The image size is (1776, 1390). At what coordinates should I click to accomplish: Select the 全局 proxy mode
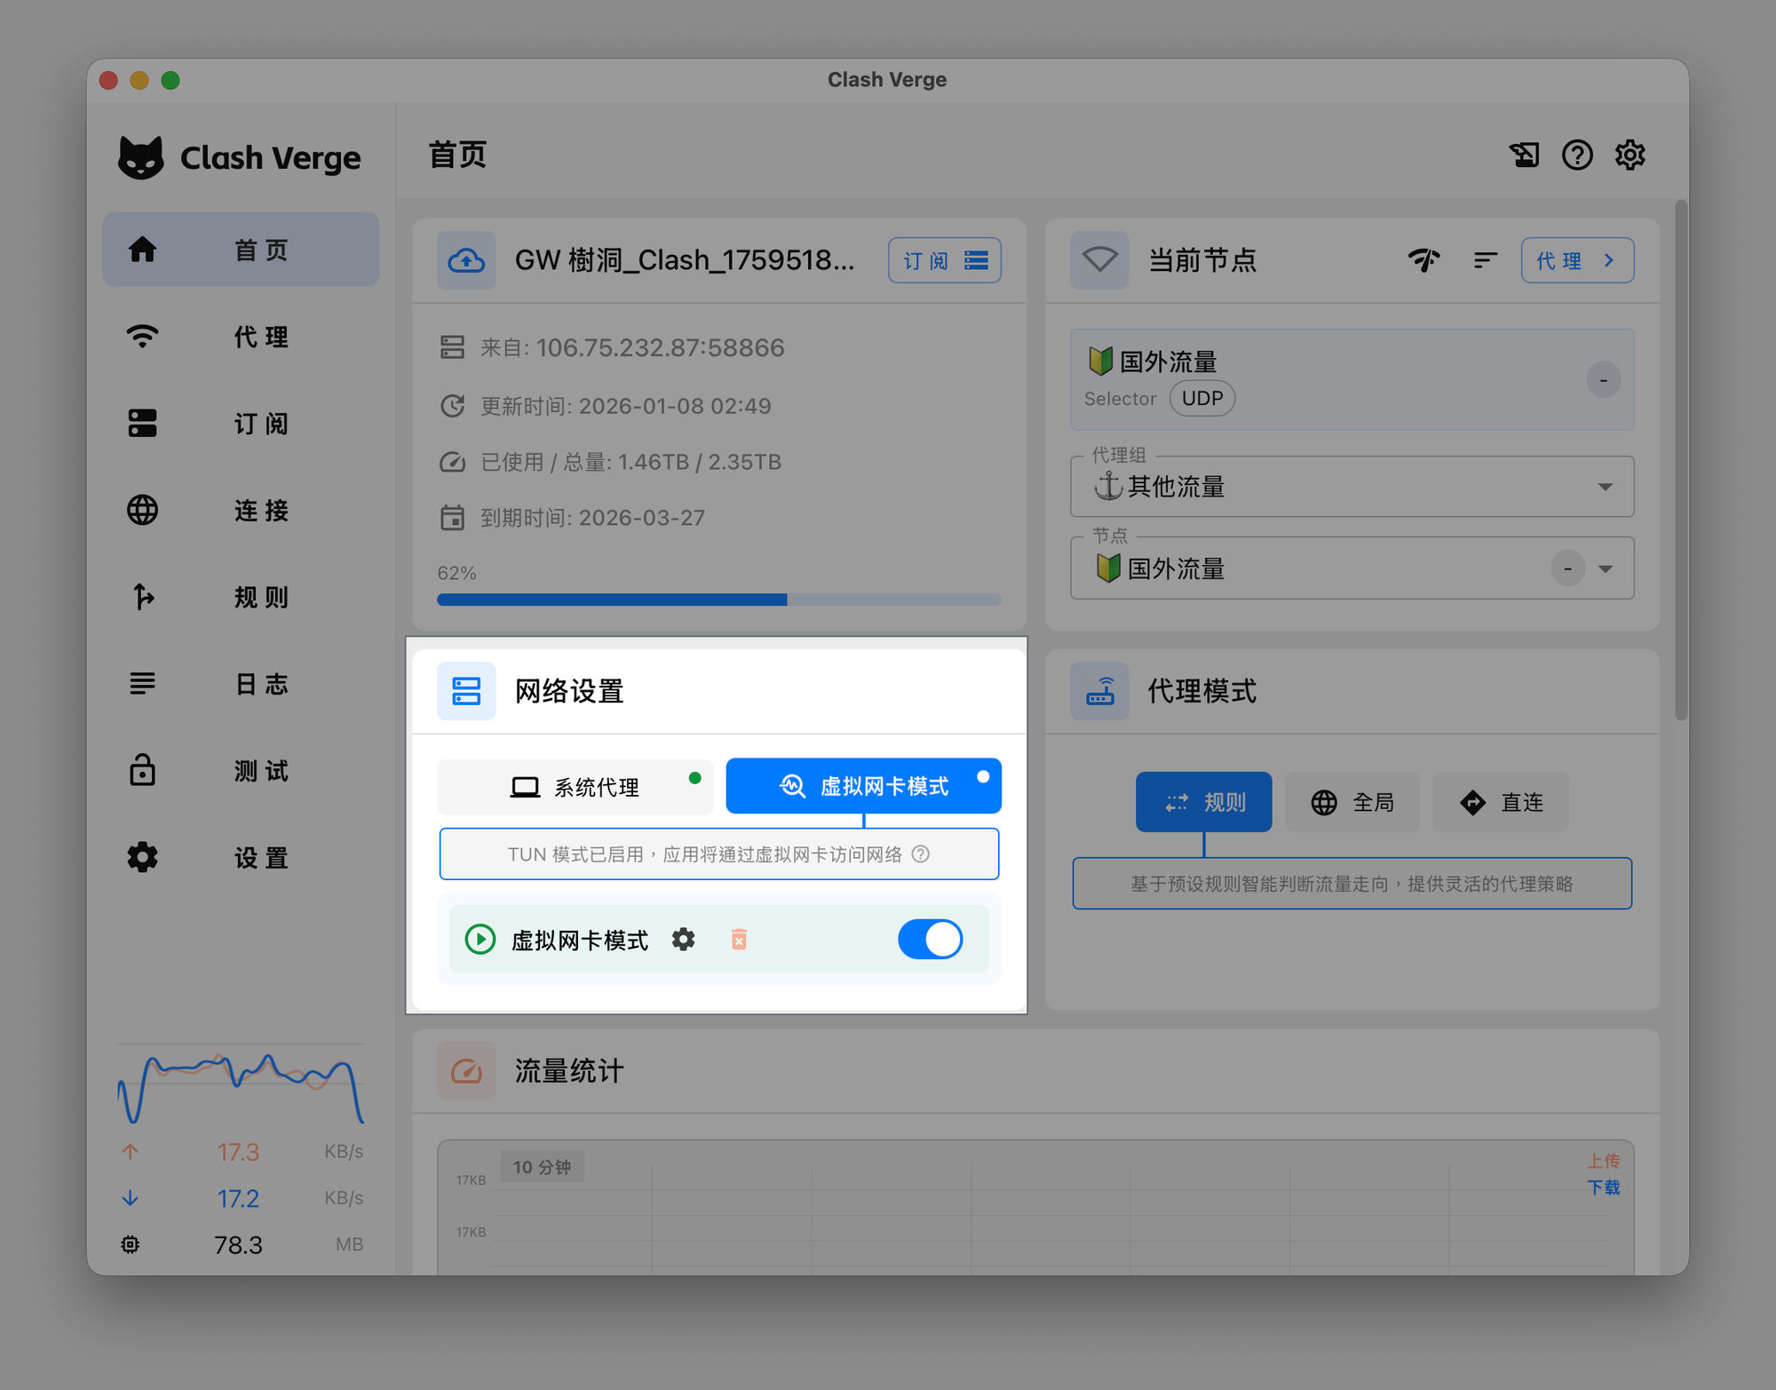point(1352,802)
